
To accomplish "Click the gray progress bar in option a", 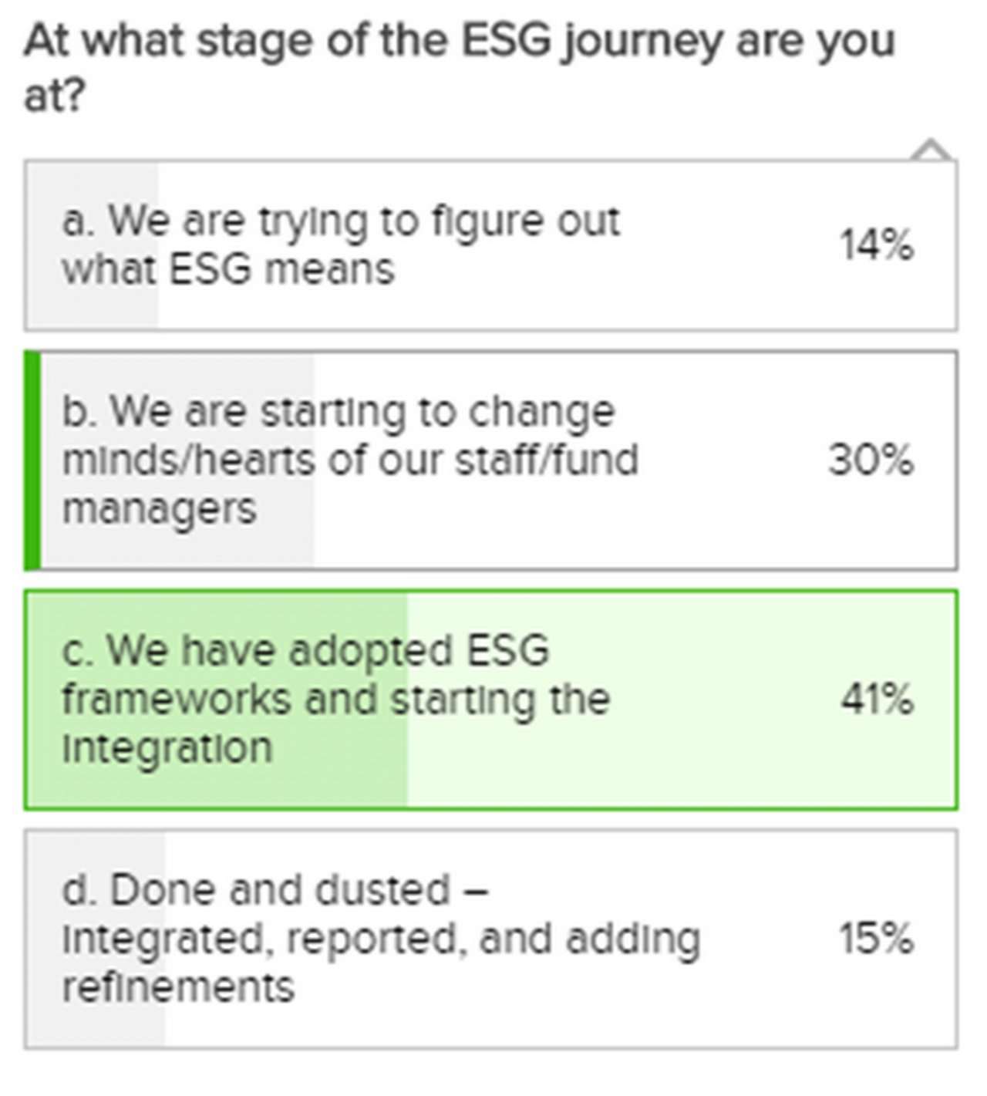I will (x=92, y=245).
